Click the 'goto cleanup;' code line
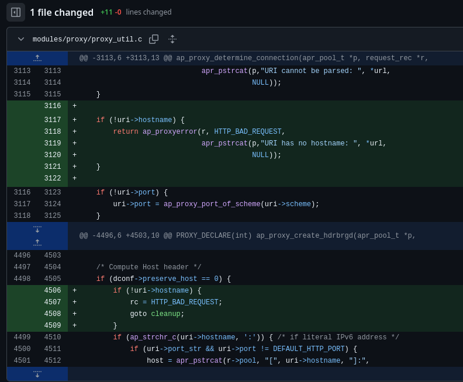This screenshot has height=382, width=463. pyautogui.click(x=157, y=314)
